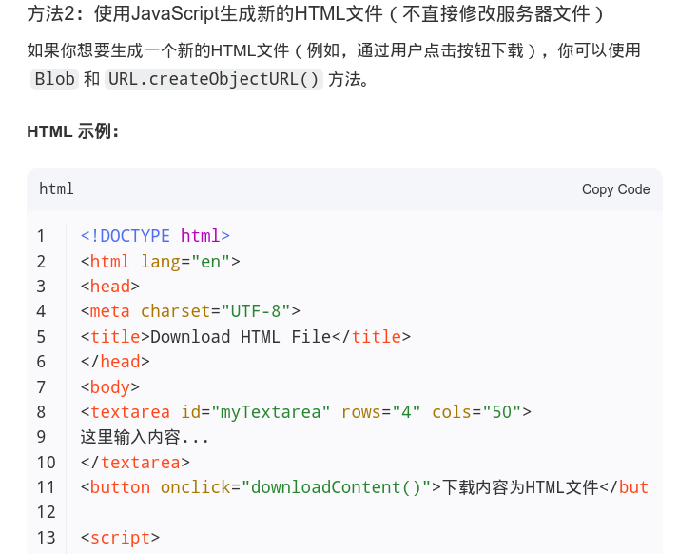Click the inline code URL.createObjectURL()
The height and width of the screenshot is (554, 698).
(214, 79)
